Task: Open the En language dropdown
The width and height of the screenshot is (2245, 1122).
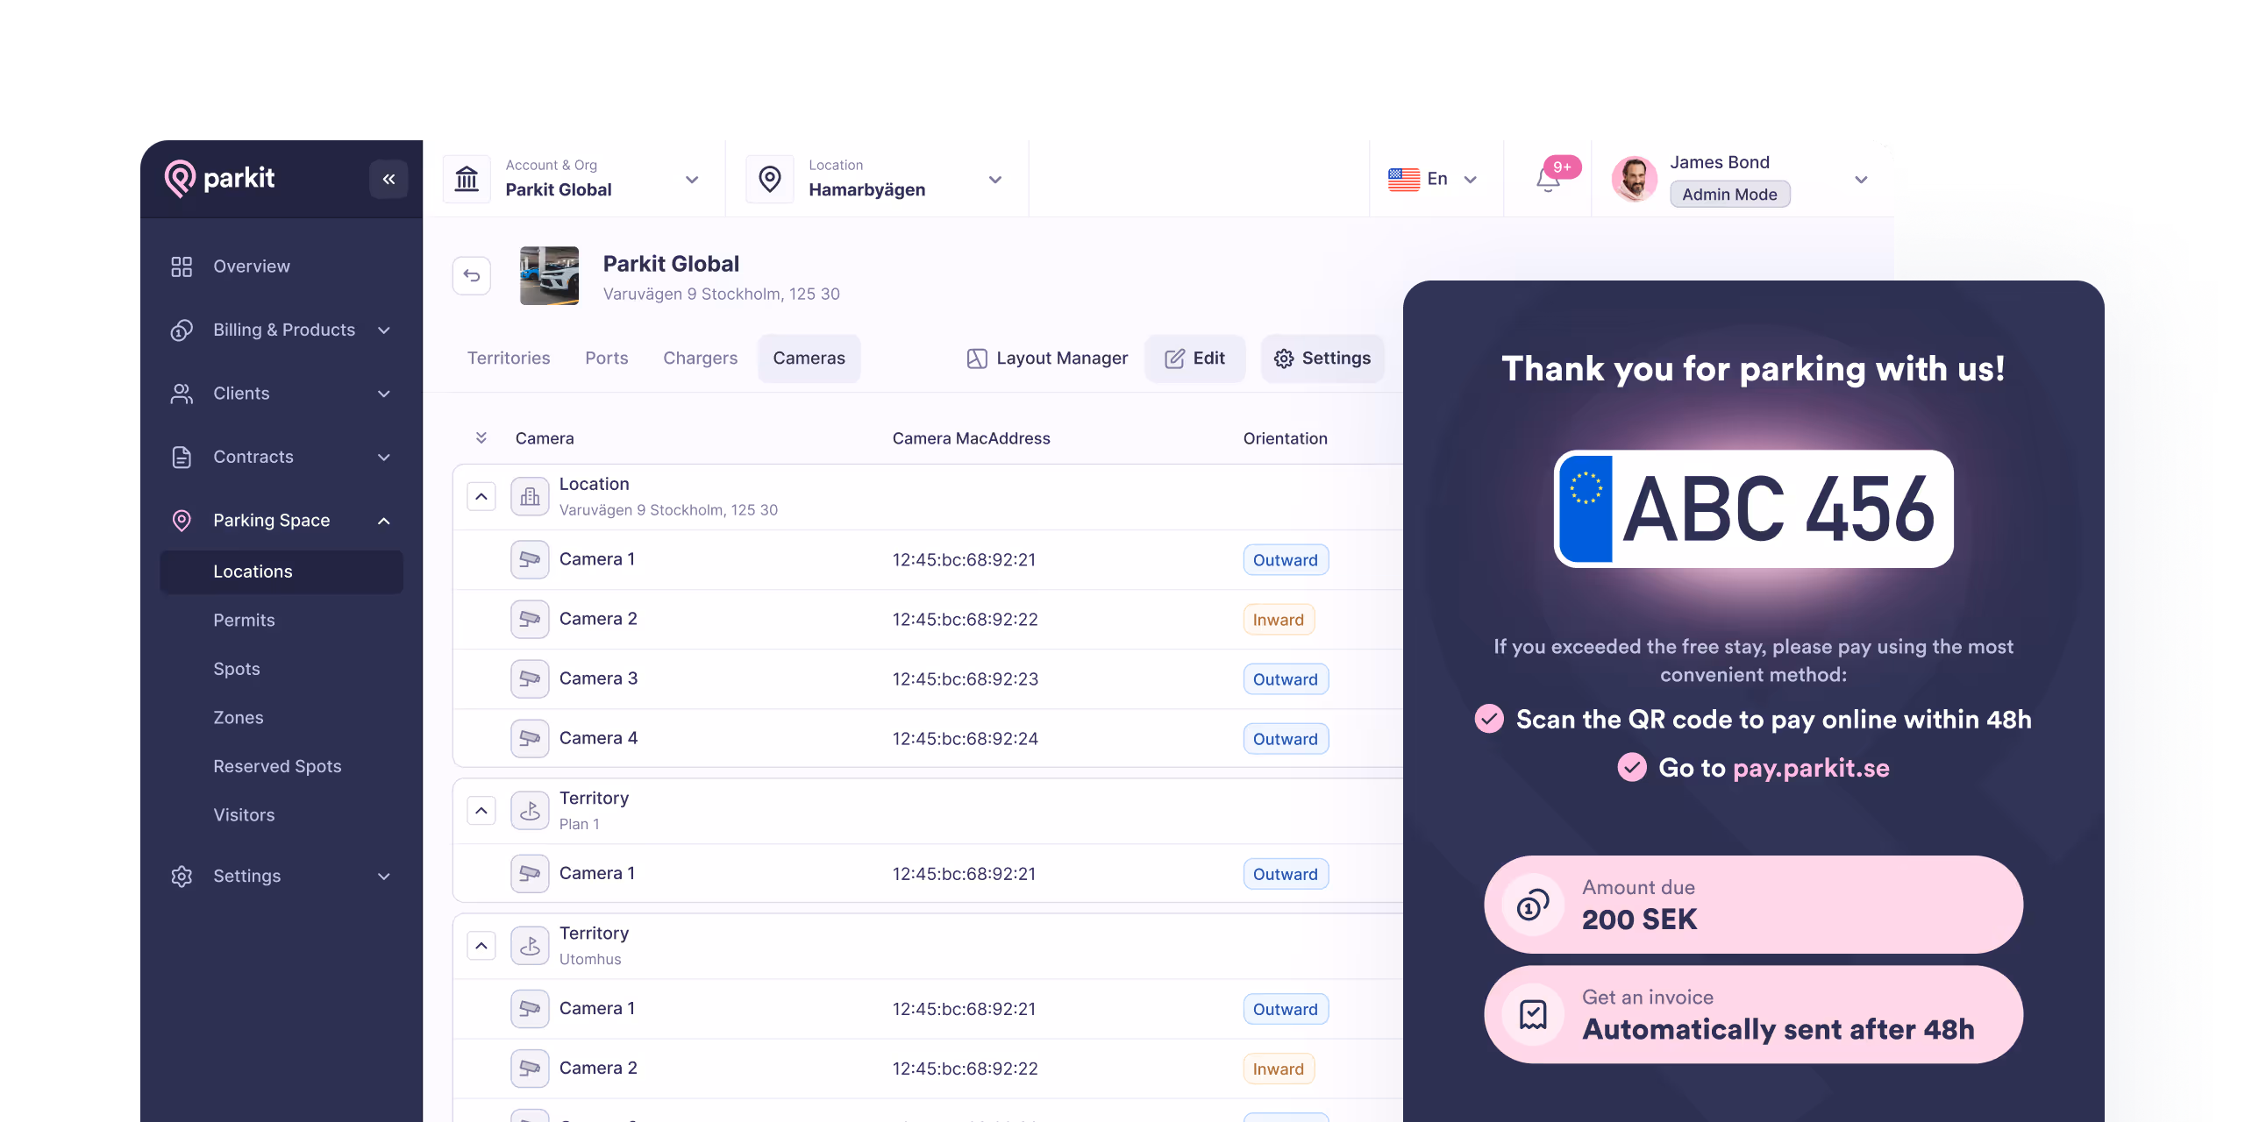Action: coord(1471,180)
